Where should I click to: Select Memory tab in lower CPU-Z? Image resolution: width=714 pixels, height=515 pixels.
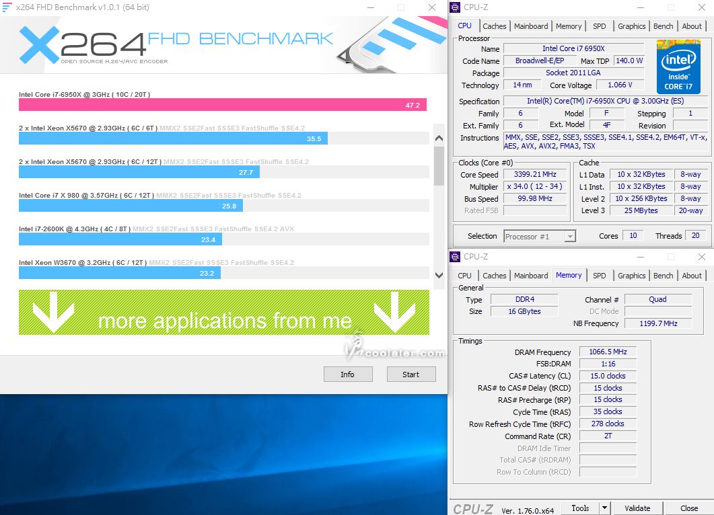568,275
